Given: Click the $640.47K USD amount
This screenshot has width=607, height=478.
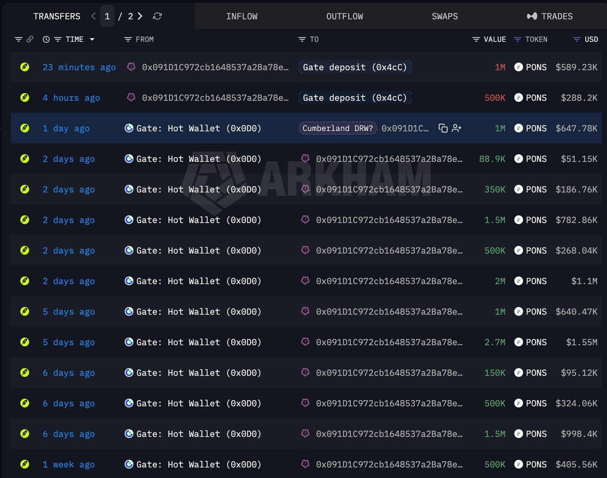Looking at the screenshot, I should 577,311.
